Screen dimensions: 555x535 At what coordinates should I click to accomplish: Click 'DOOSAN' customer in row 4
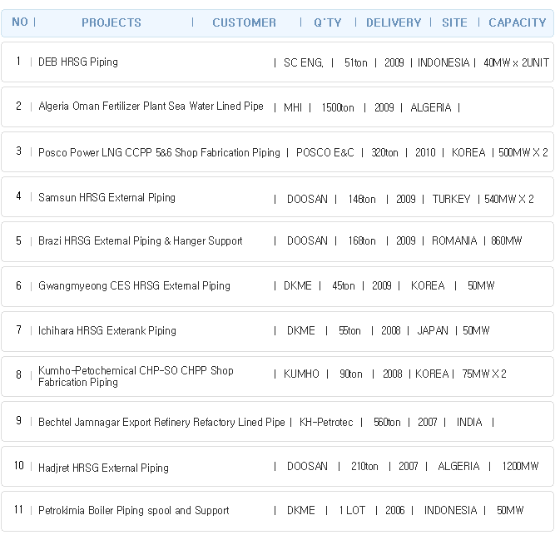click(307, 199)
